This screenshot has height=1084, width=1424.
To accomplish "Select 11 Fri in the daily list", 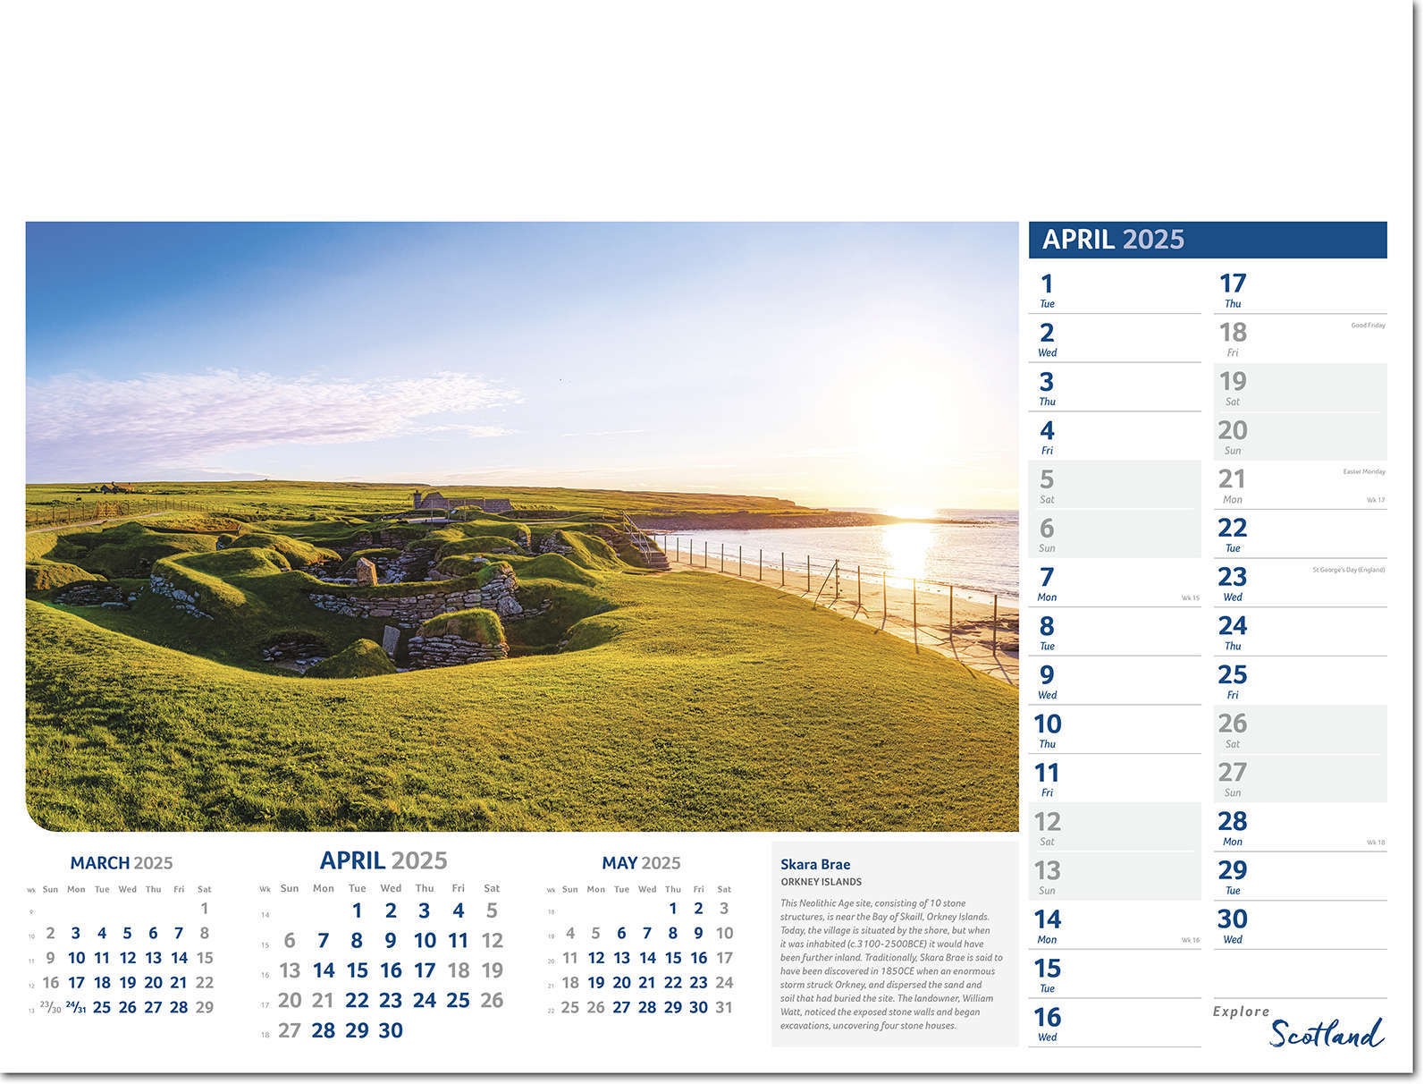I will pos(1115,779).
